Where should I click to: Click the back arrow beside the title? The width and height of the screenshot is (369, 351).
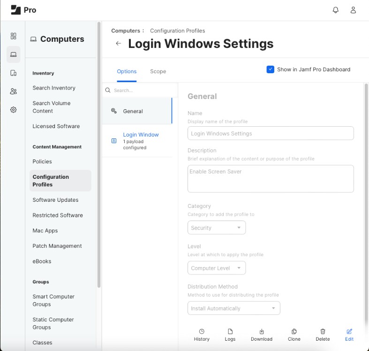(x=118, y=44)
